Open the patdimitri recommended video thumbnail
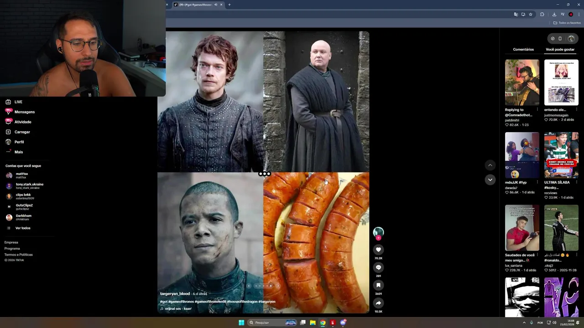The width and height of the screenshot is (584, 328). click(522, 82)
